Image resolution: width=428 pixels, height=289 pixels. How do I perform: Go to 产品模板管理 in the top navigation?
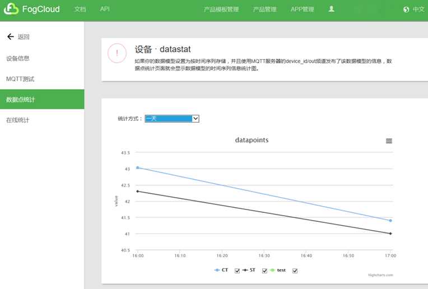click(221, 10)
